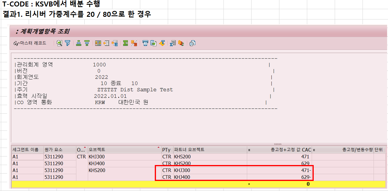Click the 관리회계 영역 value 1000
This screenshot has width=388, height=191.
click(x=99, y=65)
